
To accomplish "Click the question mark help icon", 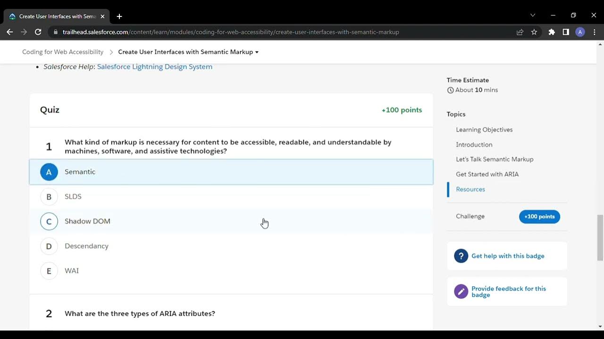I will [x=461, y=256].
